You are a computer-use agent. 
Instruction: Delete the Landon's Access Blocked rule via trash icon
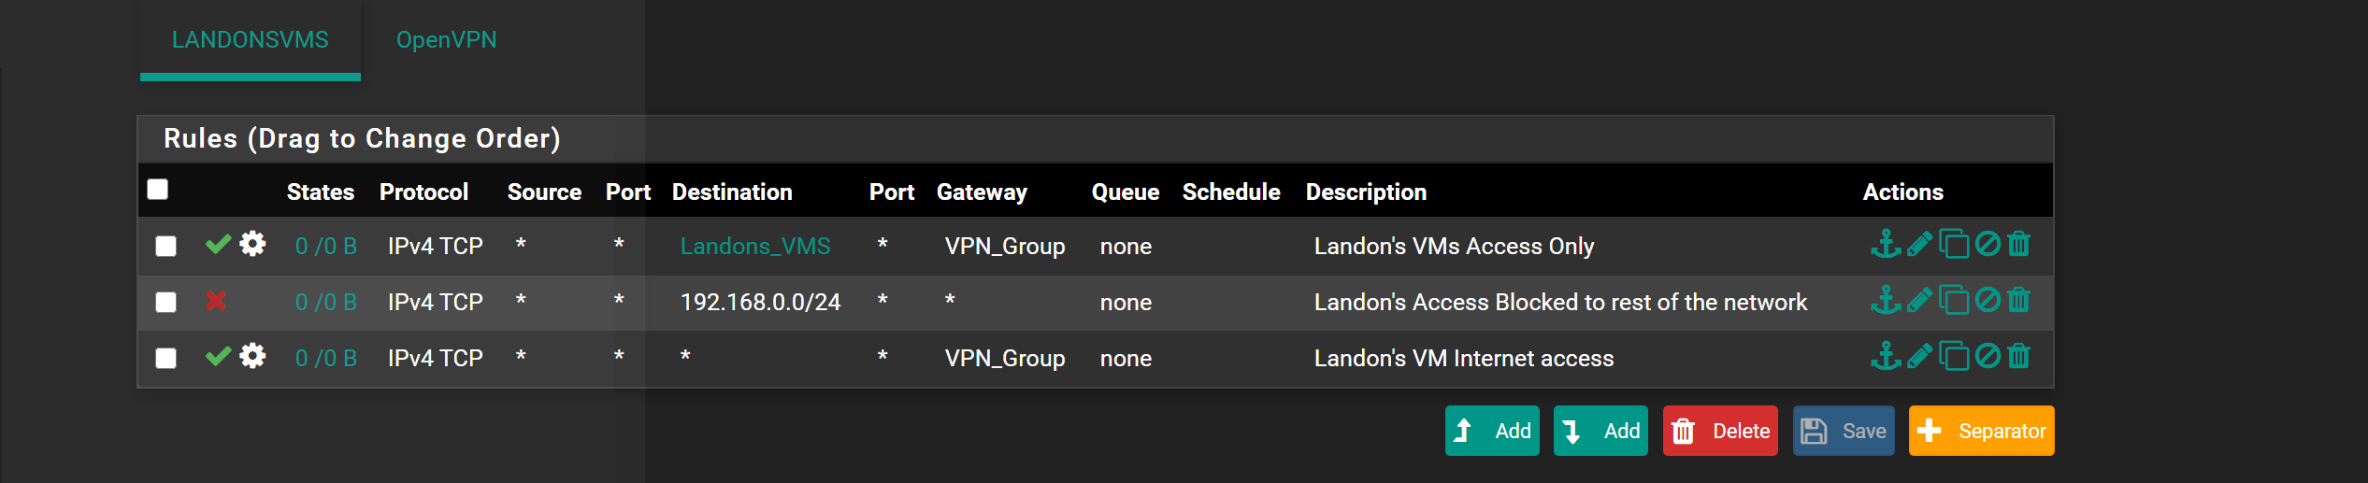(x=2019, y=301)
